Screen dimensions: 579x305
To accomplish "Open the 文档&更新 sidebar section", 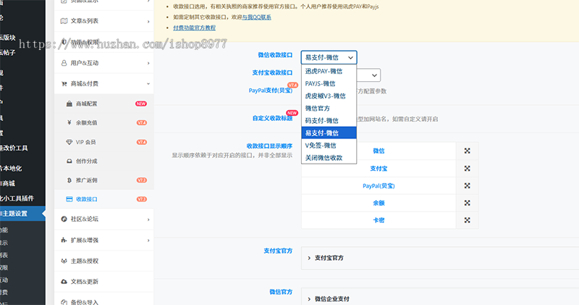I will [103, 281].
